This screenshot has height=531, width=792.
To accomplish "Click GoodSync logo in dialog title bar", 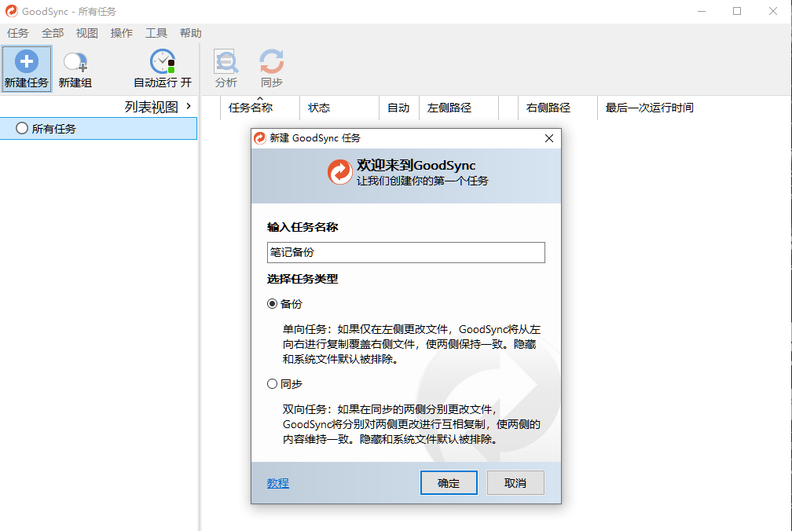I will pos(260,138).
